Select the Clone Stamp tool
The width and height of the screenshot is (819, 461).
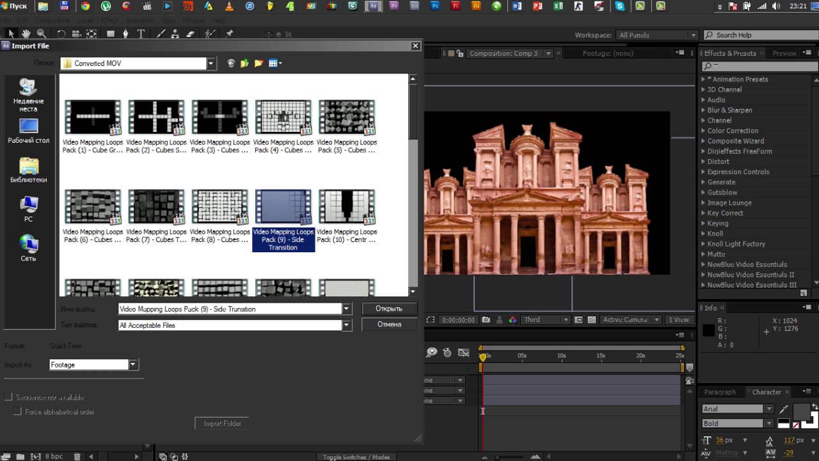point(175,33)
